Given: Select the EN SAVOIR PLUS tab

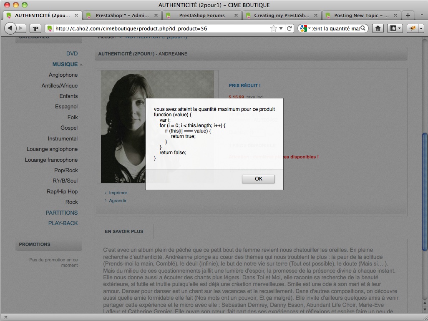Looking at the screenshot, I should tap(124, 231).
